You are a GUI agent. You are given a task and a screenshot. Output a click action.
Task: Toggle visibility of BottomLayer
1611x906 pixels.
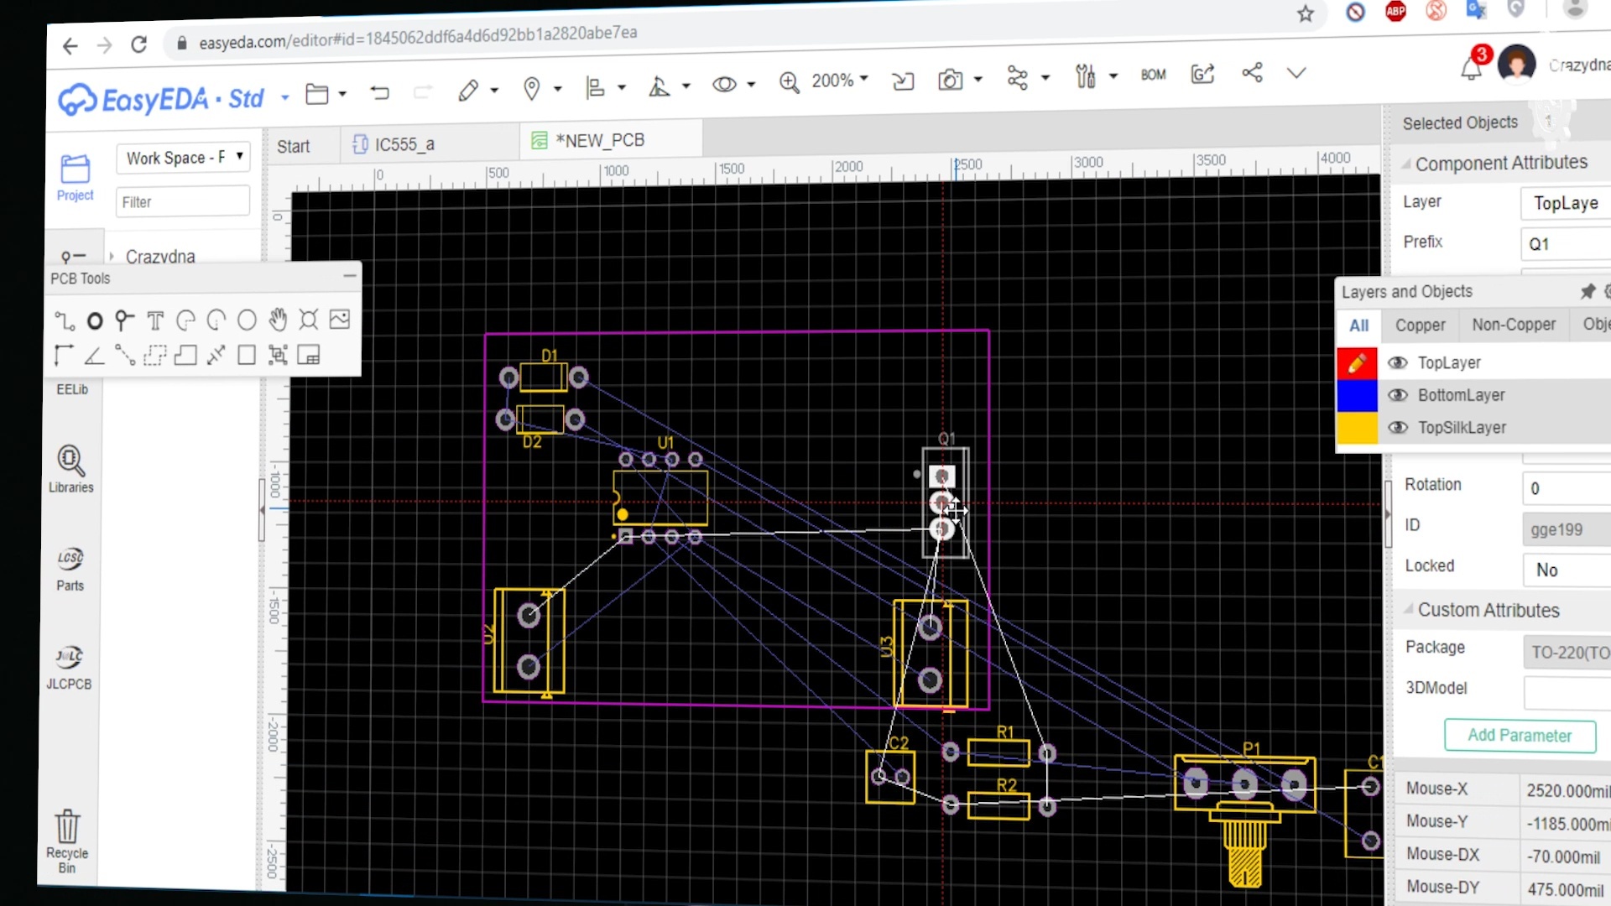click(x=1397, y=395)
